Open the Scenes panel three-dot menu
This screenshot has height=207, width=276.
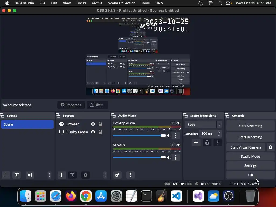[x=50, y=175]
